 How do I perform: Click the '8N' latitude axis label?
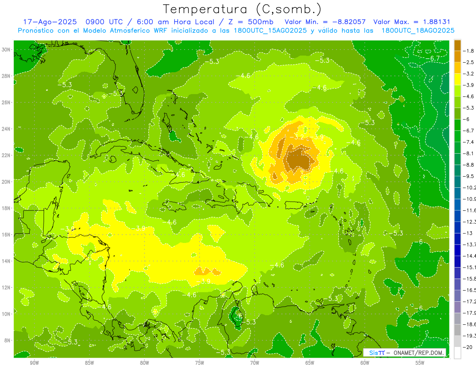[x=8, y=340]
